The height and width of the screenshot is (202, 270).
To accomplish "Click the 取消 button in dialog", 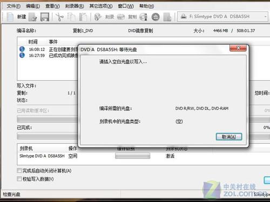I will [229, 137].
